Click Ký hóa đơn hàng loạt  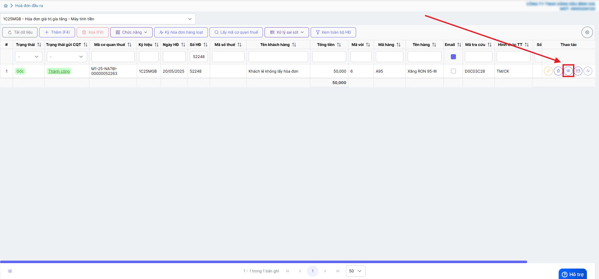(181, 32)
